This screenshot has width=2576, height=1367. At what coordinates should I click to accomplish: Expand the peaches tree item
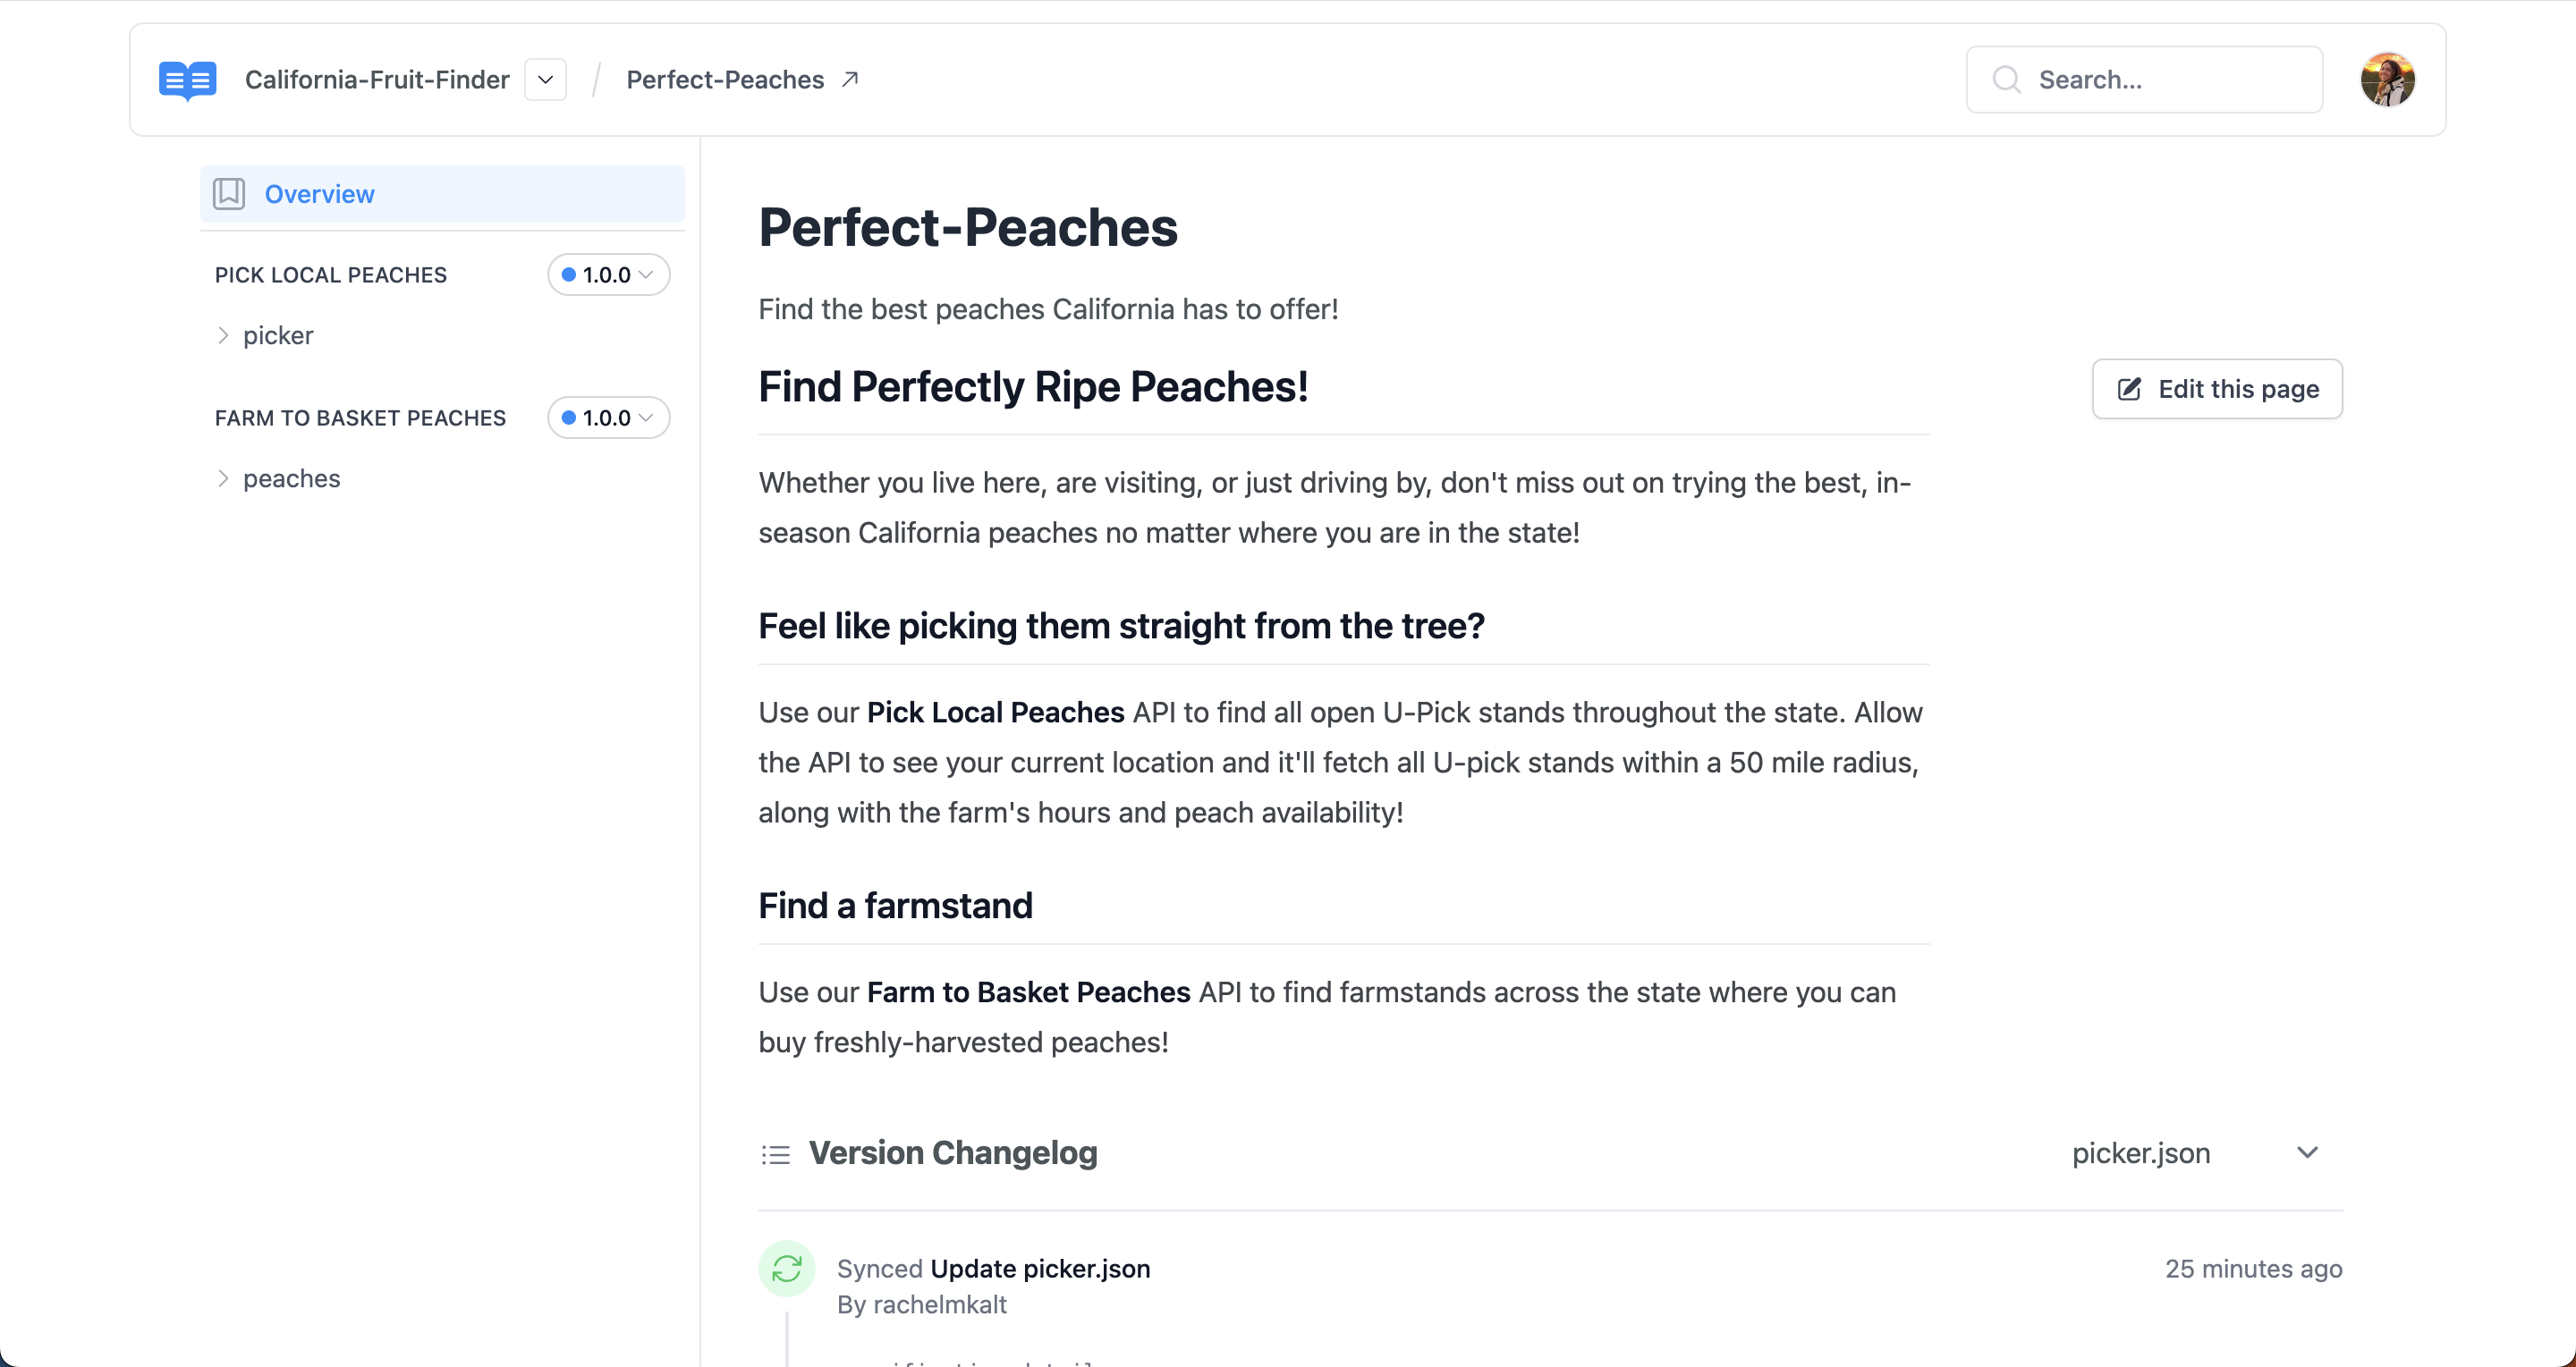click(x=223, y=478)
